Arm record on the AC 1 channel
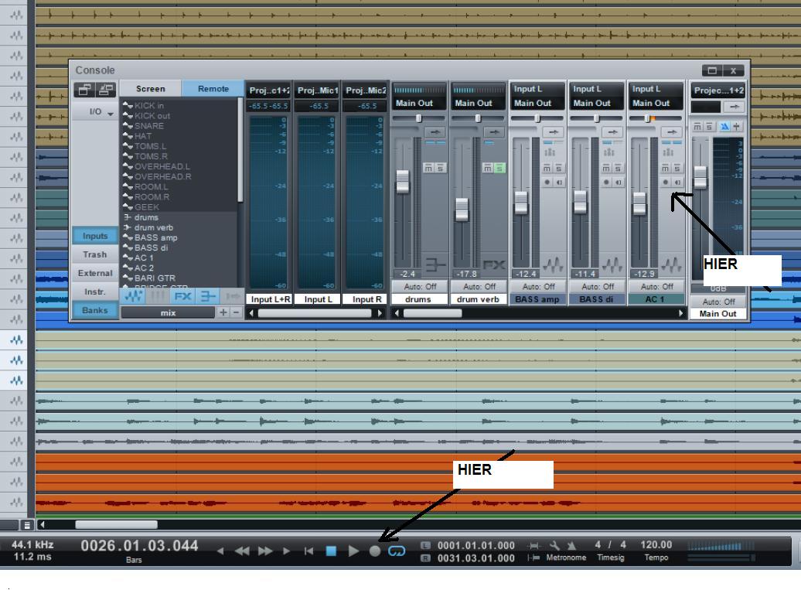 pos(665,182)
